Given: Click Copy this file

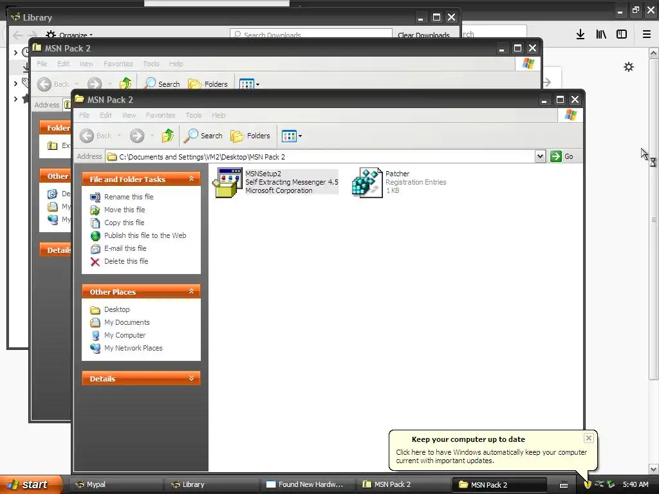Looking at the screenshot, I should tap(124, 223).
